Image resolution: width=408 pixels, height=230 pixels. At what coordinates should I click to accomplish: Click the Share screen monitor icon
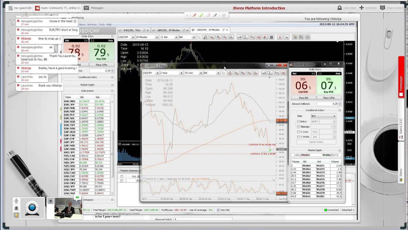point(382,8)
